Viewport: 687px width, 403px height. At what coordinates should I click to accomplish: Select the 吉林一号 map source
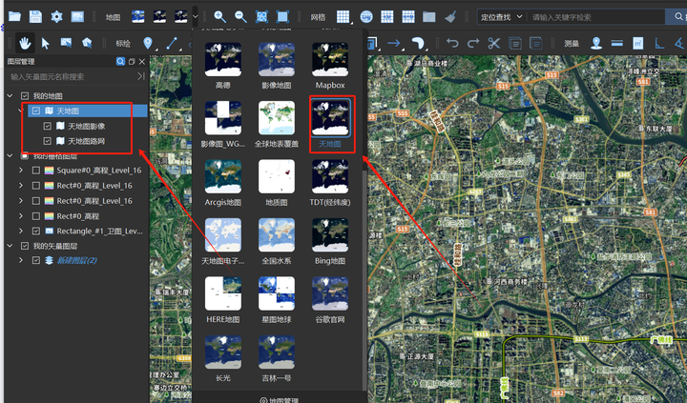277,358
